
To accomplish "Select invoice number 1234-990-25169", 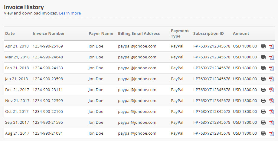I will pos(48,46).
